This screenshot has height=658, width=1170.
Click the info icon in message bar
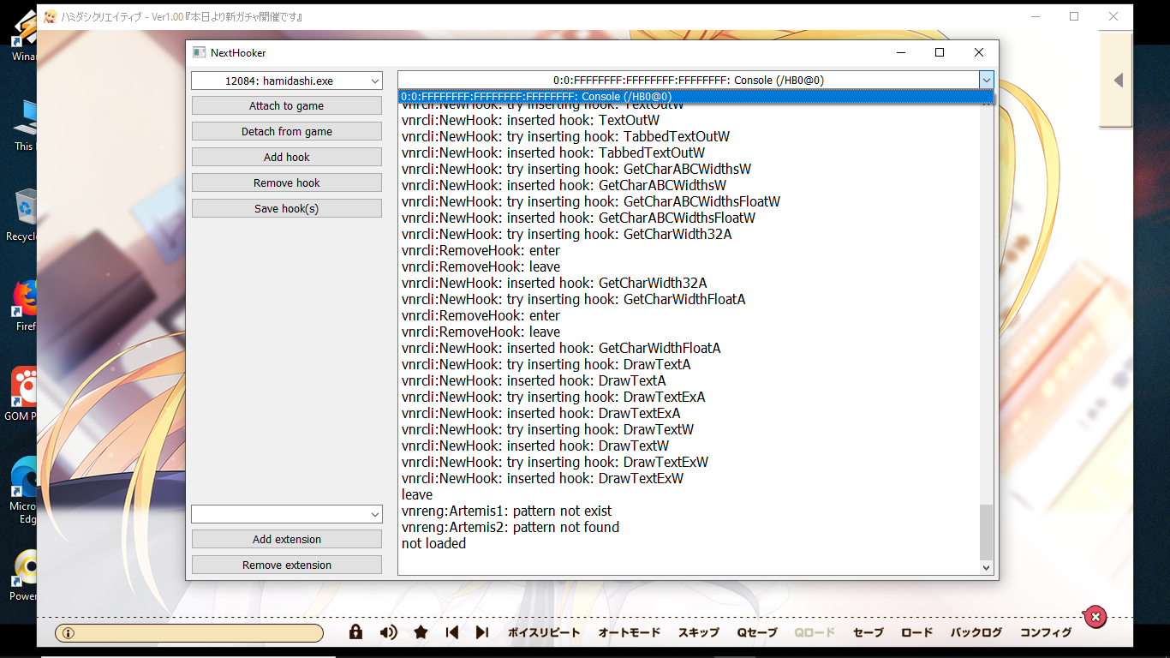click(x=68, y=633)
